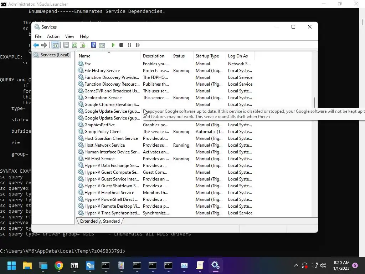Switch to the Standard tab
Viewport: 365px width, 274px height.
[x=111, y=221]
